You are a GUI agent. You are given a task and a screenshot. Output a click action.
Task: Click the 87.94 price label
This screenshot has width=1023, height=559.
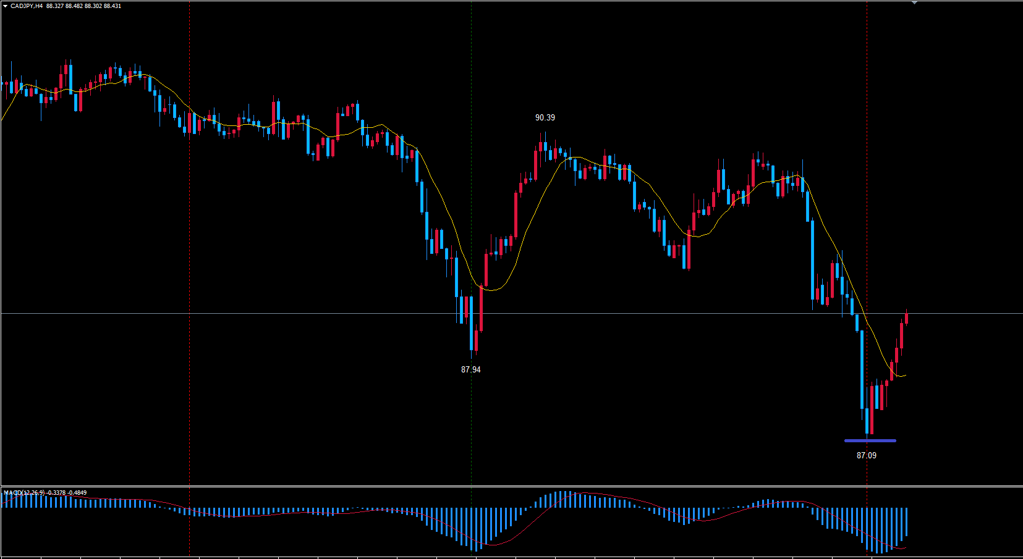coord(470,369)
